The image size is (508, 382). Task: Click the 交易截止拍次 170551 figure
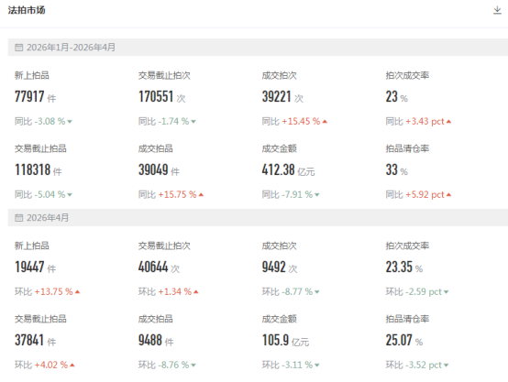click(x=156, y=96)
